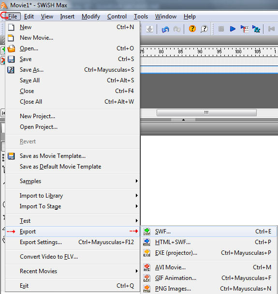
Task: Click the GIF Animation export icon
Action: click(146, 278)
